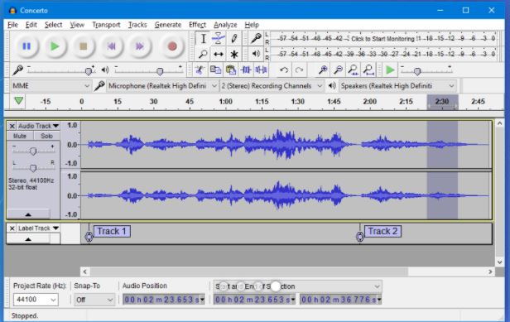Click the Audio Track pan slider
Screen dimensions: 510x322
tap(33, 168)
